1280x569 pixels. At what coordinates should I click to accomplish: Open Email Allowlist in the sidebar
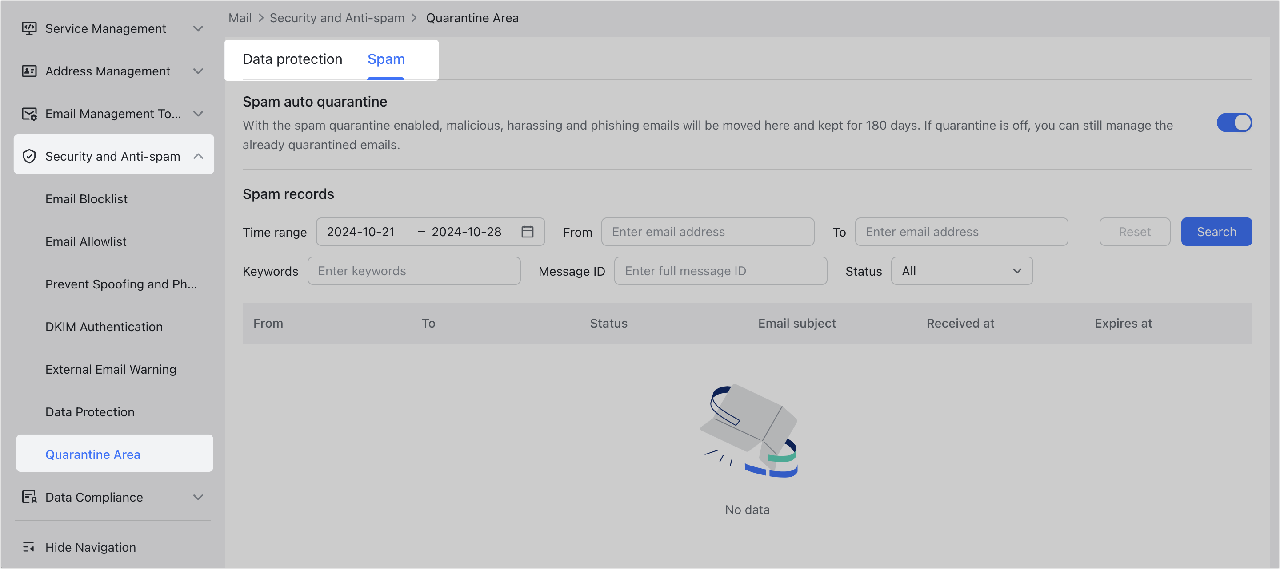click(x=86, y=241)
